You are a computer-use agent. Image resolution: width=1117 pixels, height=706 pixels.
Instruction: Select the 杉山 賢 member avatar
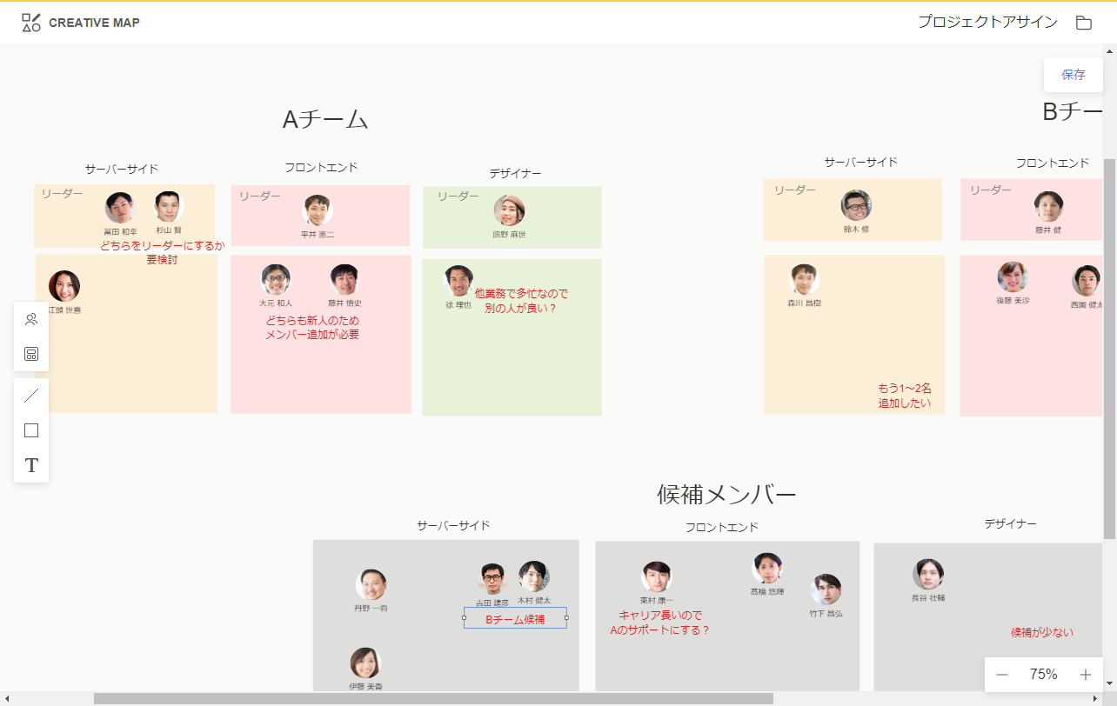(x=168, y=207)
